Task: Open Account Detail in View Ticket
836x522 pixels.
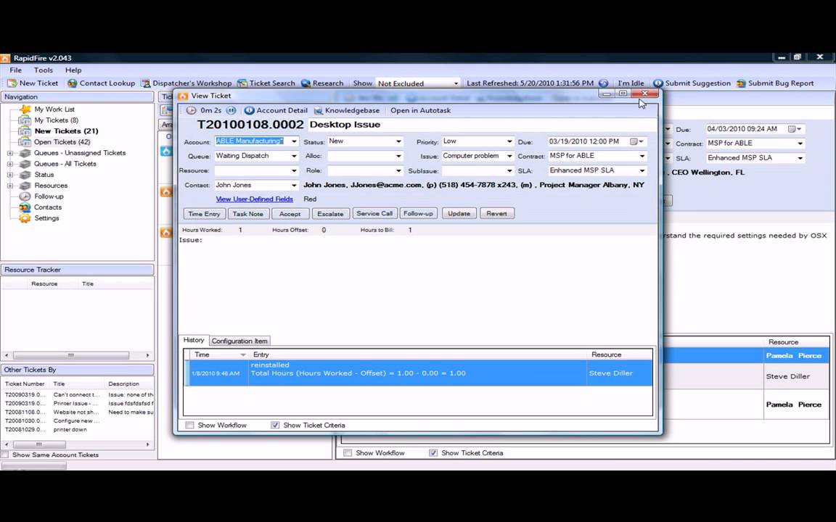Action: (276, 111)
